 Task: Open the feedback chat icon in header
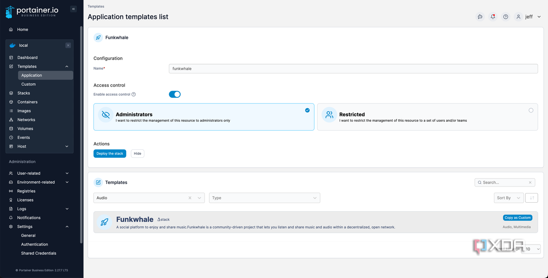coord(480,17)
